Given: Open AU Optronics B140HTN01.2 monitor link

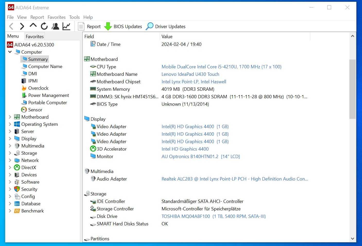Looking at the screenshot, I should point(201,156).
